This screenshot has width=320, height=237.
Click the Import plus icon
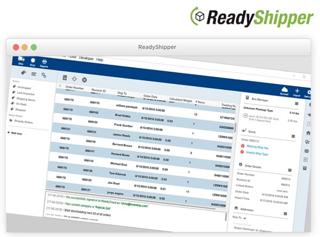click(297, 92)
